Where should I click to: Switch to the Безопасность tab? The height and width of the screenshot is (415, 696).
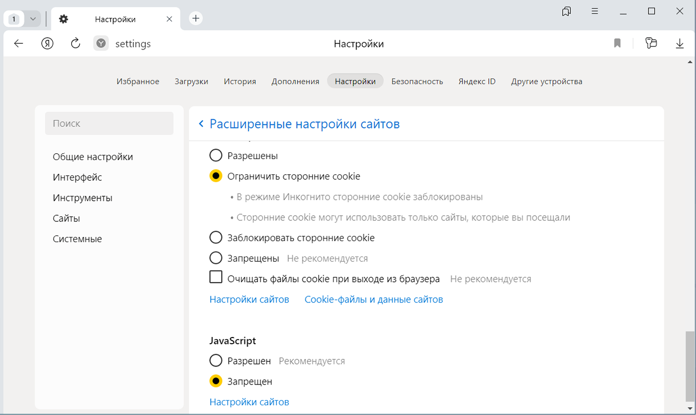pos(417,81)
